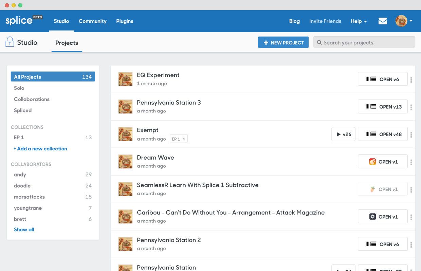Switch to the Community page
Image resolution: width=421 pixels, height=271 pixels.
pos(92,21)
